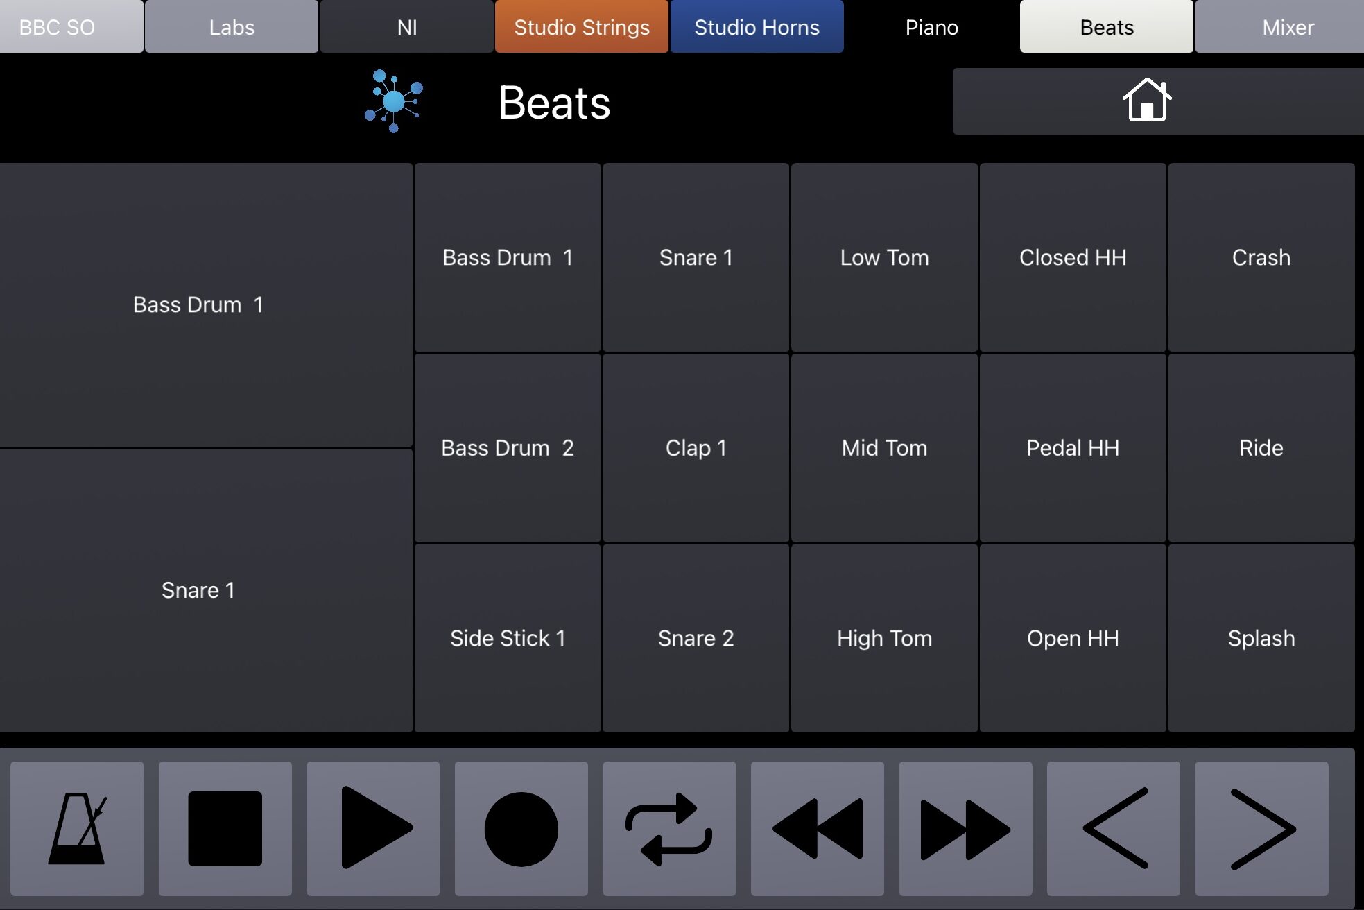Viewport: 1364px width, 910px height.
Task: Trigger the large Bass Drum 1 pad
Action: [x=198, y=304]
